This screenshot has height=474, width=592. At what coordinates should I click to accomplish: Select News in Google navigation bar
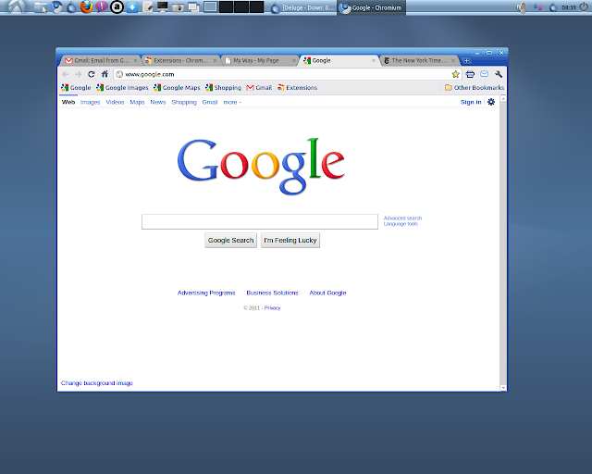click(158, 102)
